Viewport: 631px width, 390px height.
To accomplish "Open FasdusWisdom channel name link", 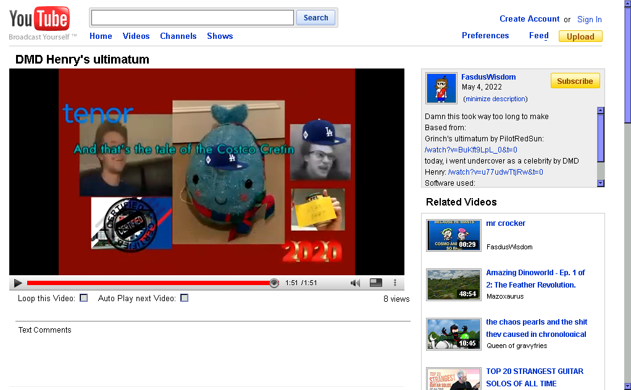I will tap(488, 77).
